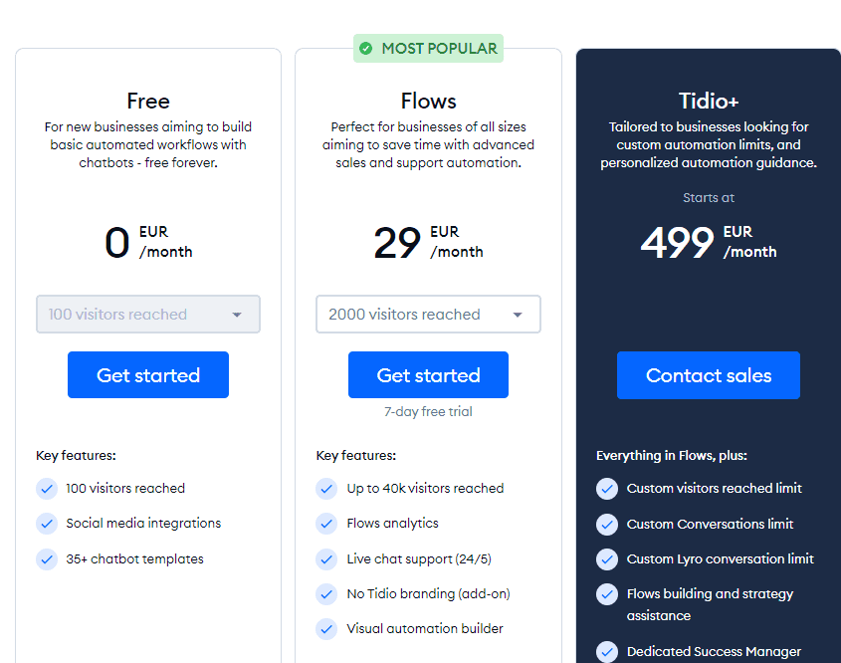Click checkmark icon beside Live chat support (24/5)
This screenshot has height=663, width=841.
coord(326,559)
